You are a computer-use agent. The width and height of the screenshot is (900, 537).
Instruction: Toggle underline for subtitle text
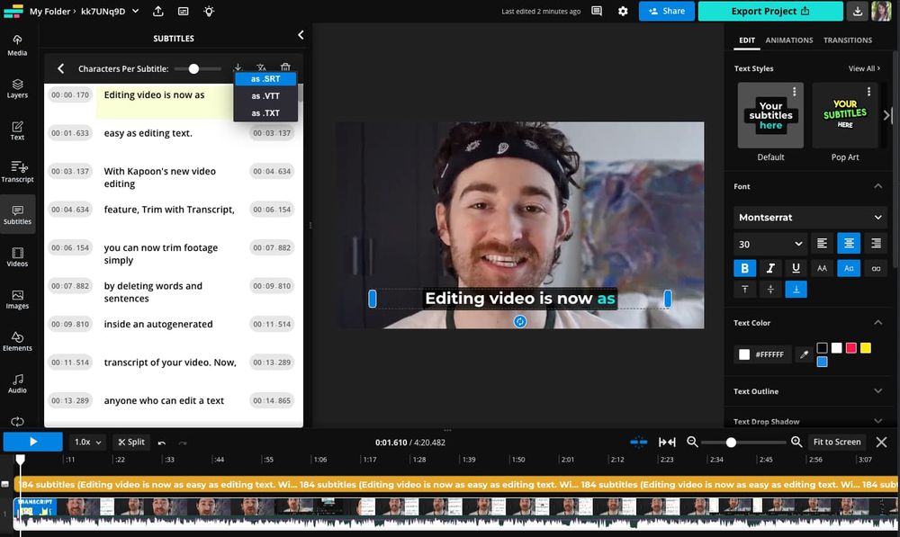click(796, 267)
